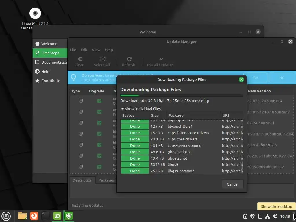
Task: Open the Edit menu in Update Manager
Action: tap(84, 50)
